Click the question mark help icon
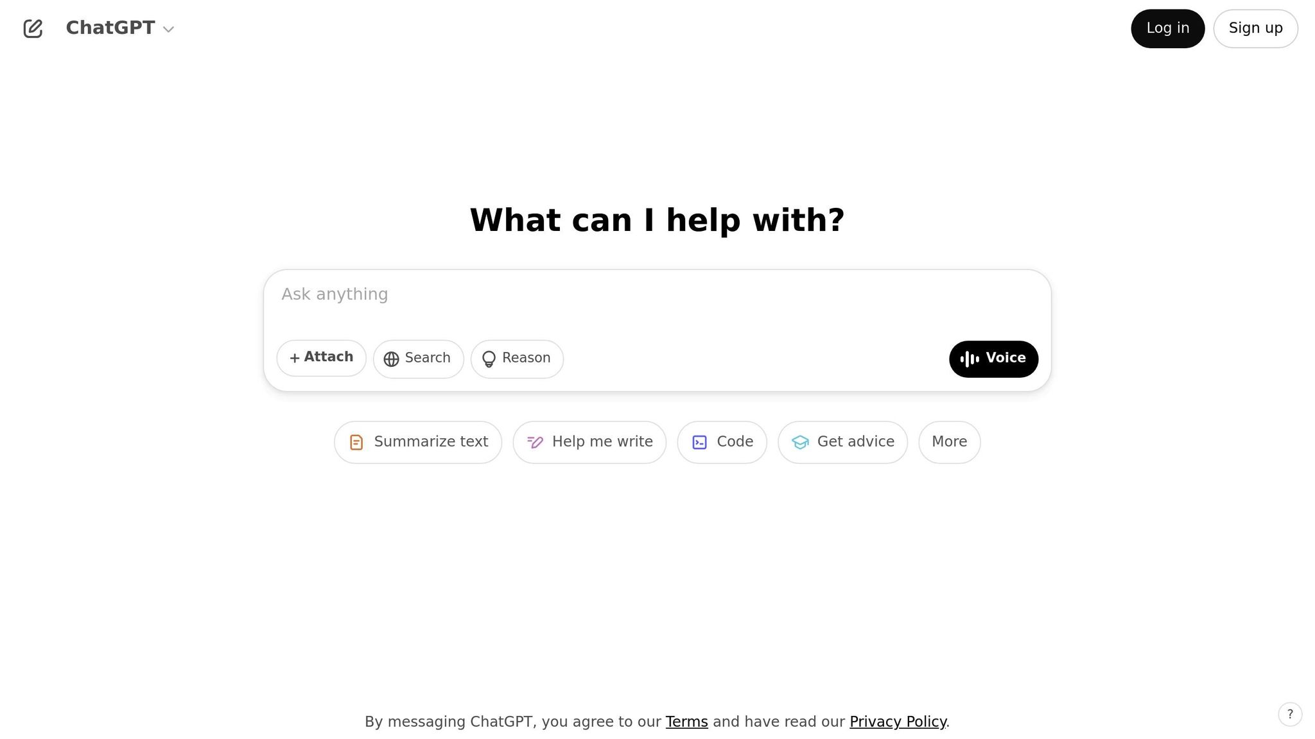 (x=1290, y=714)
